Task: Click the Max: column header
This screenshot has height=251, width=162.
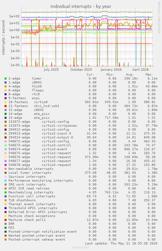Action: [x=149, y=75]
